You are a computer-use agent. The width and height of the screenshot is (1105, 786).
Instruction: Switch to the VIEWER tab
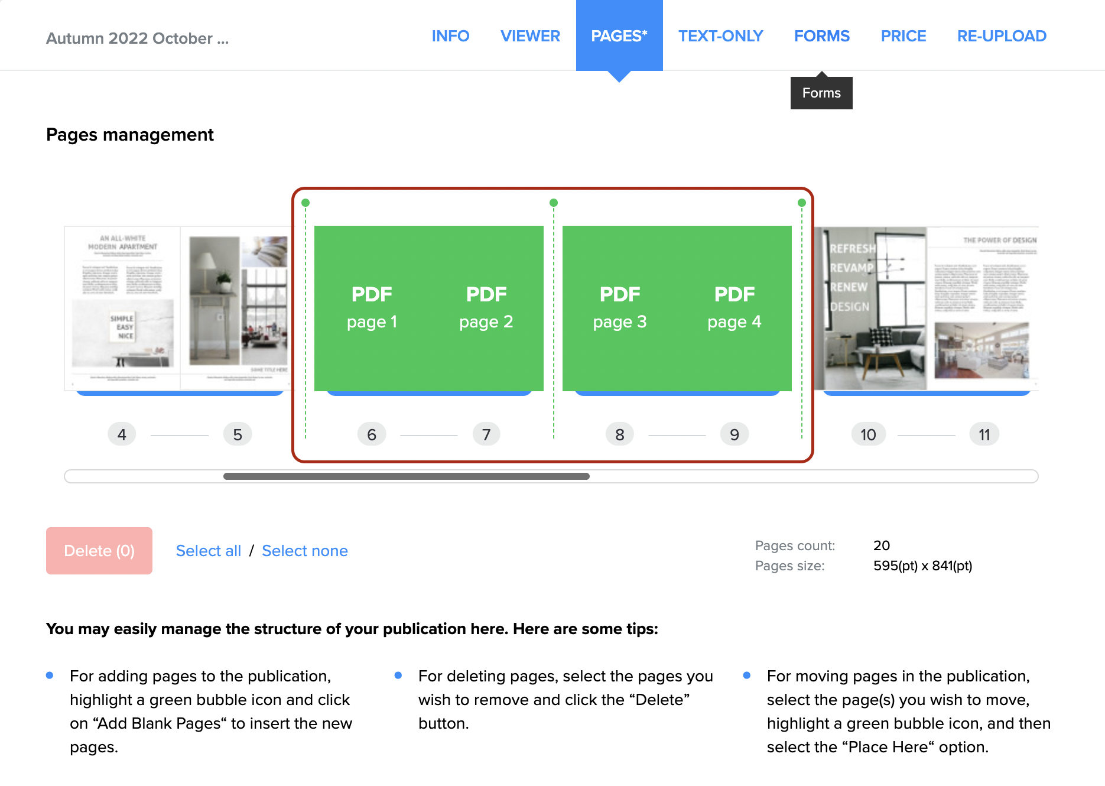530,36
